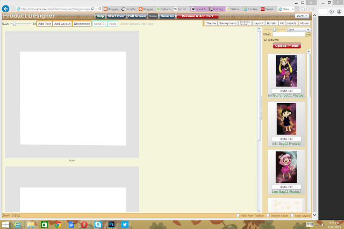Image resolution: width=344 pixels, height=229 pixels.
Task: Switch to the Pentel browser tab
Action: [x=269, y=9]
